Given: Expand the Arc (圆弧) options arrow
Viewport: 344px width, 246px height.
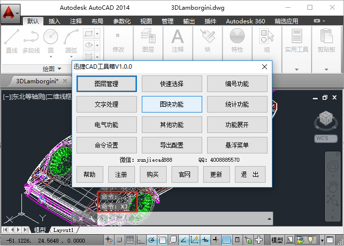Looking at the screenshot, I should point(71,57).
